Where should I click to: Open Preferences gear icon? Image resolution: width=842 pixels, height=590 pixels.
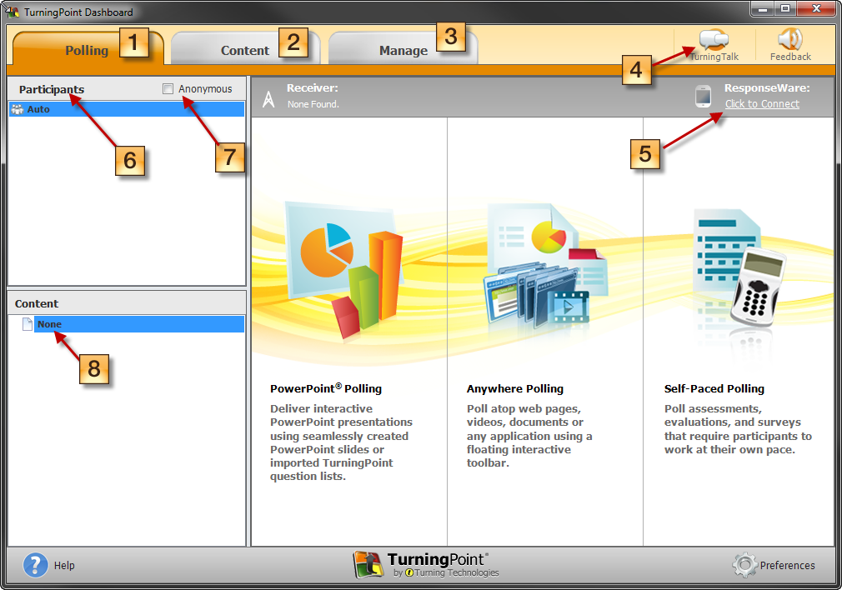(x=744, y=565)
